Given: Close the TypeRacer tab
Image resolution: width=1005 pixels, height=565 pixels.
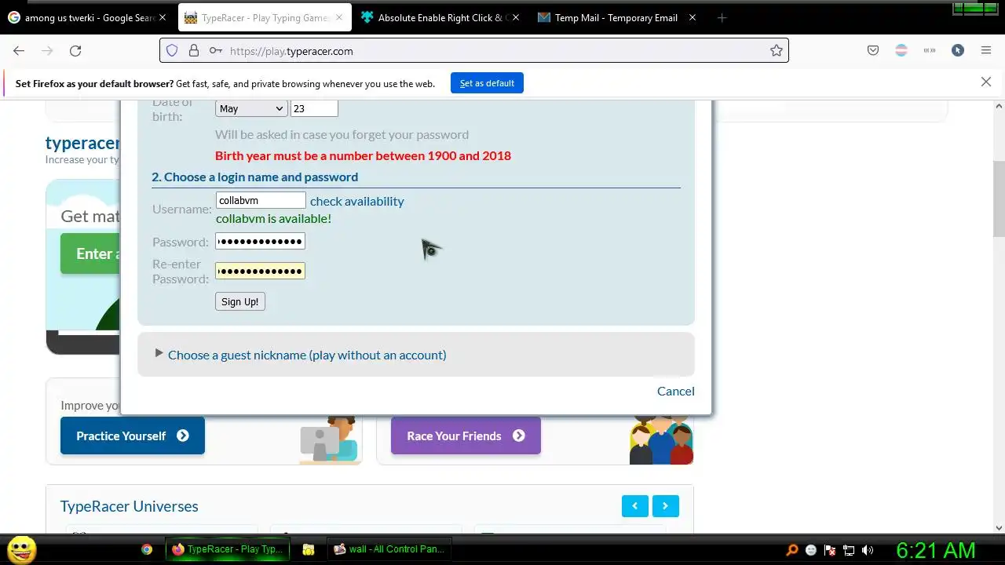Looking at the screenshot, I should (338, 17).
